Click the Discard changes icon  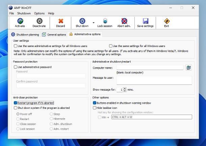click(x=60, y=21)
